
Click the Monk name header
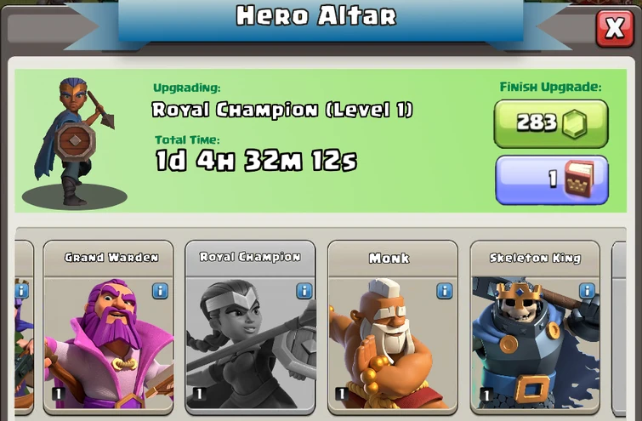(x=389, y=258)
